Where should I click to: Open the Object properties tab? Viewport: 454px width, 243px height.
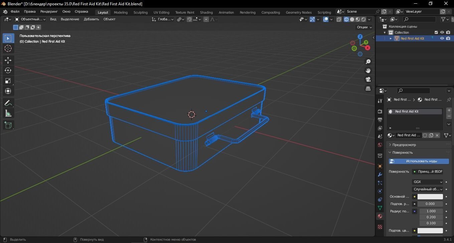pyautogui.click(x=380, y=166)
